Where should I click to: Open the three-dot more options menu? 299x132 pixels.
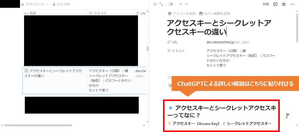(x=292, y=4)
